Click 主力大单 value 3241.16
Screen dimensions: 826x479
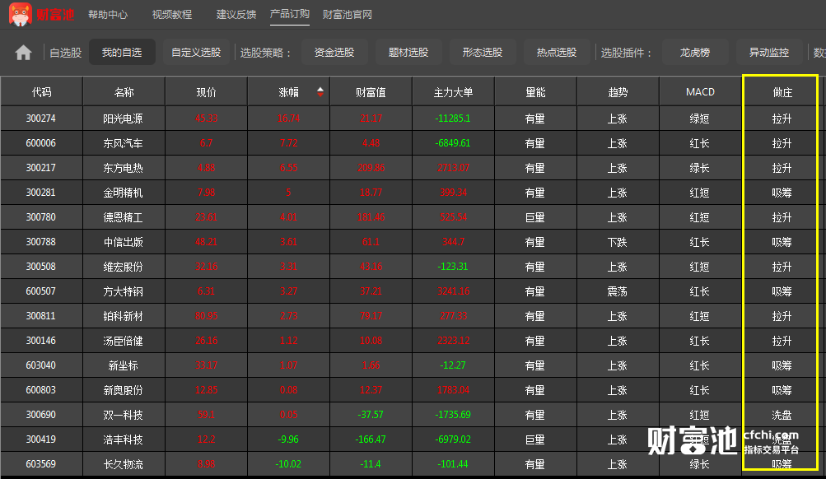[x=453, y=291]
